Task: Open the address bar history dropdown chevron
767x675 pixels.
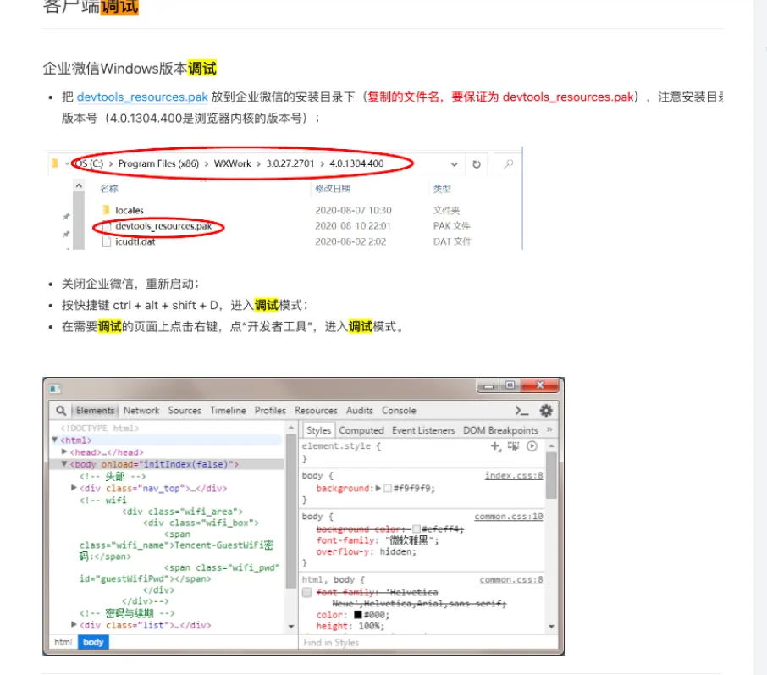Action: click(x=454, y=164)
